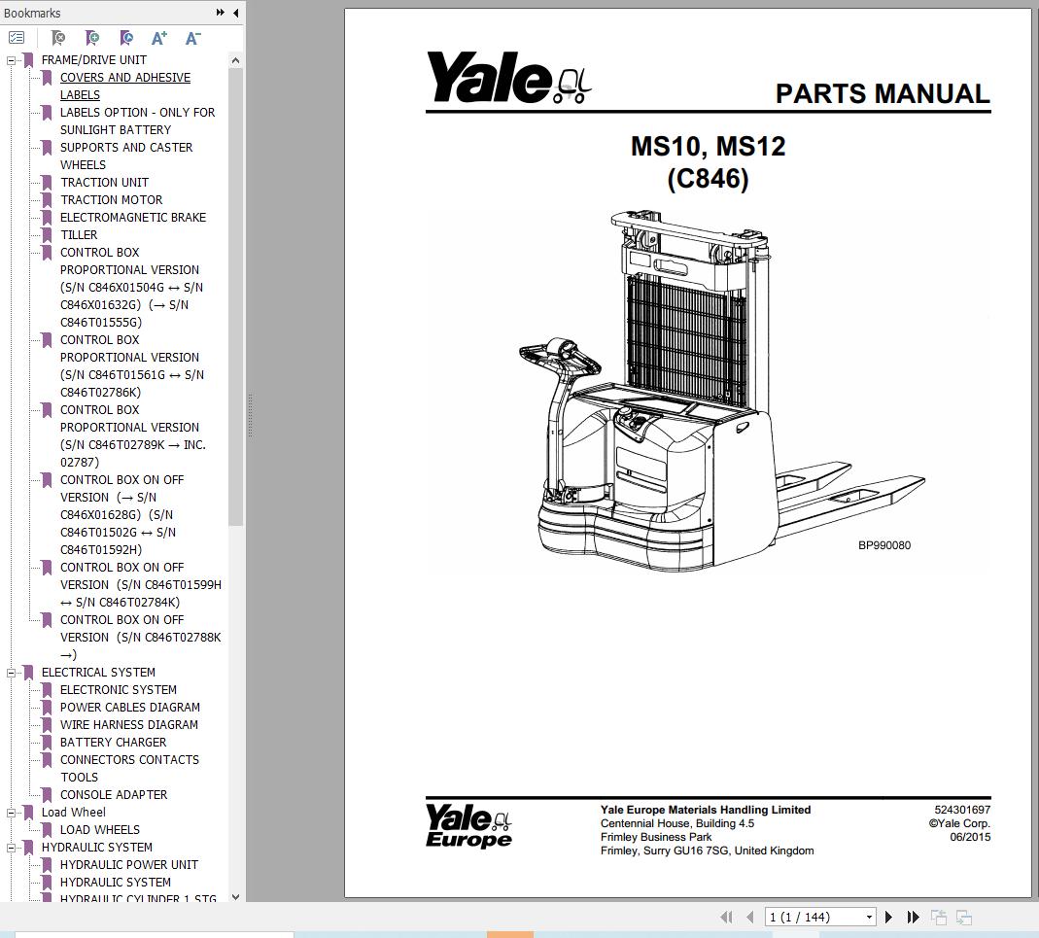
Task: Go to next page with arrow button
Action: pyautogui.click(x=888, y=917)
